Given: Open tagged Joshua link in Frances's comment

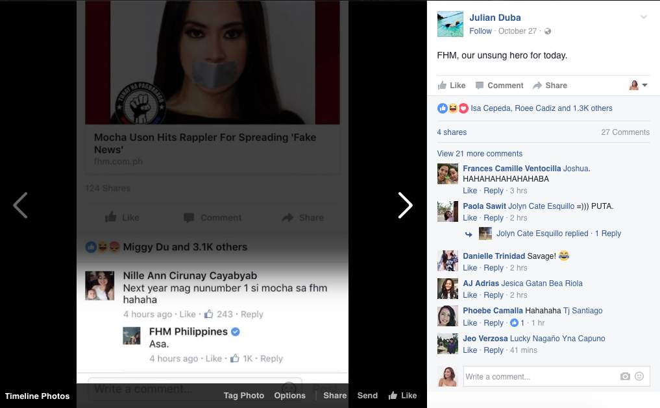Looking at the screenshot, I should click(577, 168).
